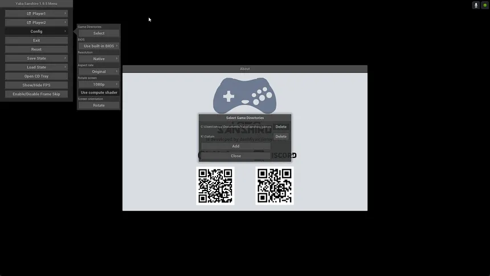Image resolution: width=490 pixels, height=276 pixels.
Task: Click the left QR code in About
Action: click(215, 186)
